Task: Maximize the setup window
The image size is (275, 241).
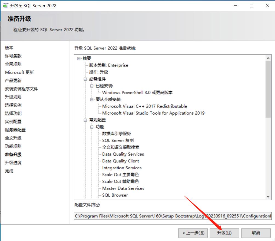Action: 251,5
